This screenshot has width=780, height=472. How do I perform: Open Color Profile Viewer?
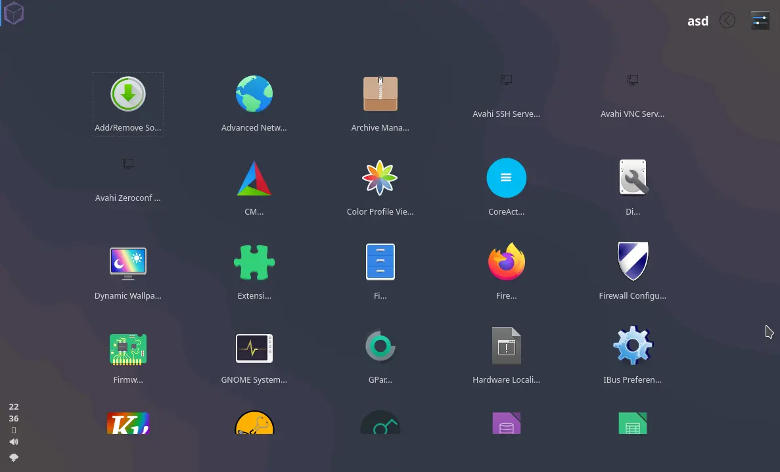(x=380, y=177)
